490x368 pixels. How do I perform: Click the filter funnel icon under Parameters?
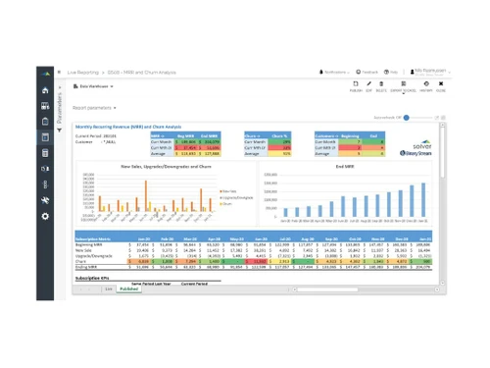pos(60,131)
